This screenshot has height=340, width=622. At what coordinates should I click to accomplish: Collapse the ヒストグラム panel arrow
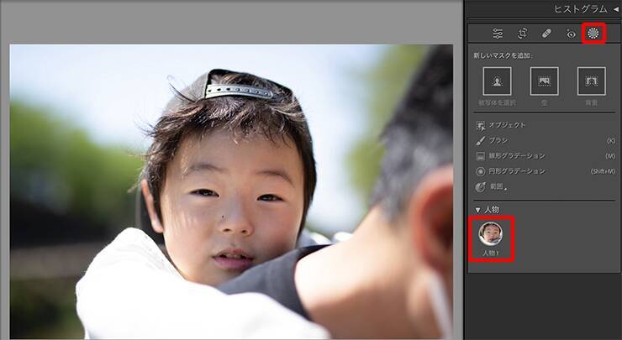point(615,8)
